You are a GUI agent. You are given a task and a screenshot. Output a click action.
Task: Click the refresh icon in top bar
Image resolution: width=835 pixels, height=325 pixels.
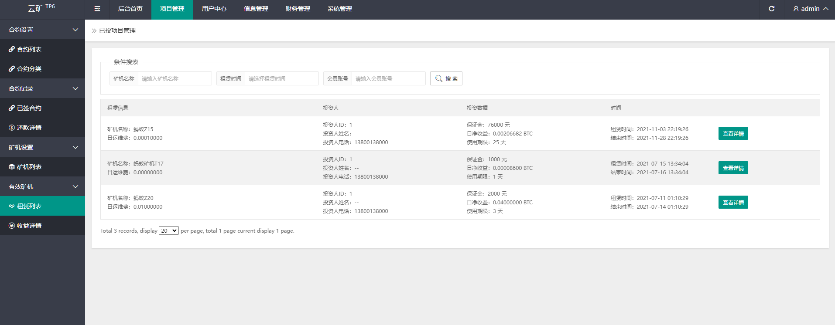click(771, 9)
